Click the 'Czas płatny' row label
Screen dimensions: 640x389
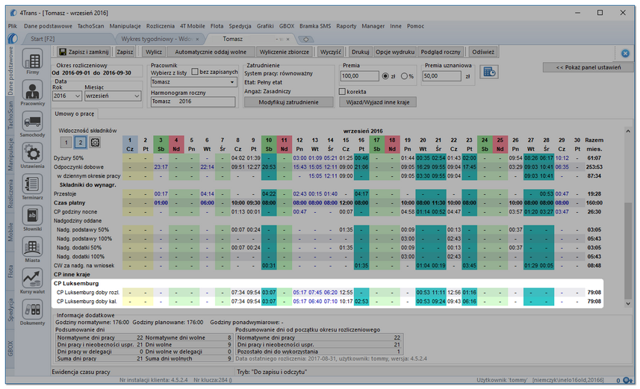[69, 203]
